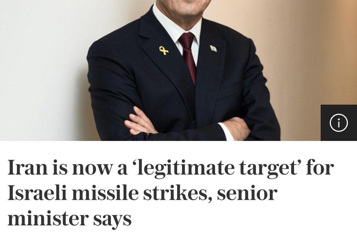Click the dark red tie in the photo

point(188,57)
